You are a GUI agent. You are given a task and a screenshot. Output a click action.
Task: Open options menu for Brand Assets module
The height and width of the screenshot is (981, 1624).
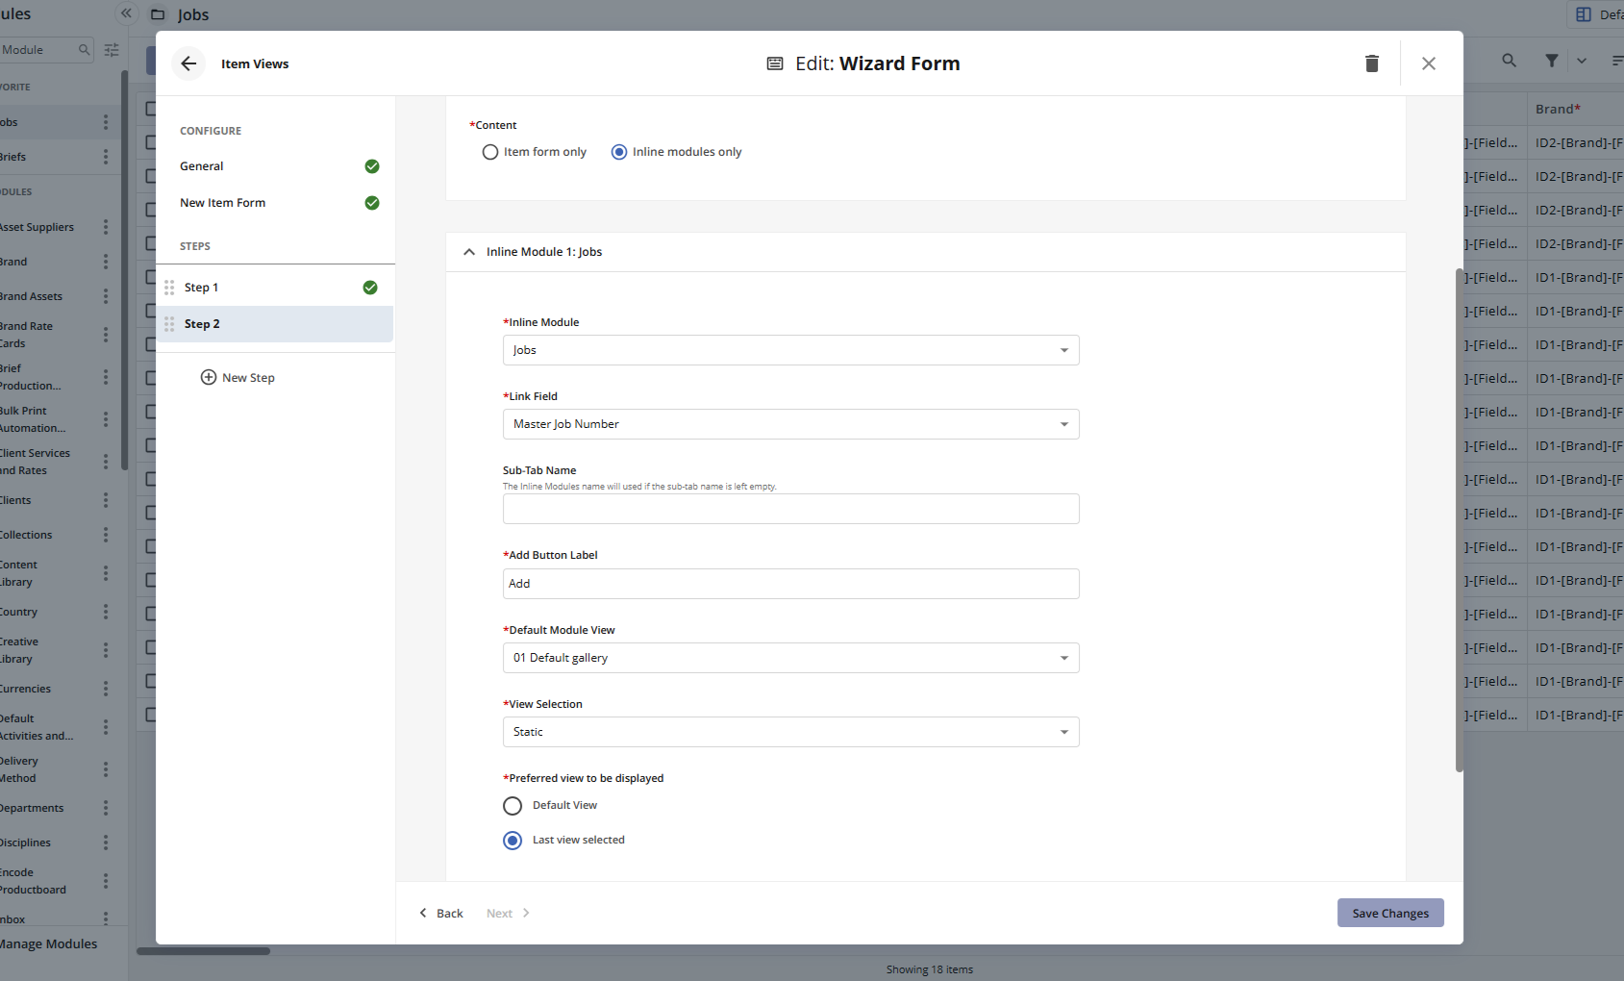point(106,296)
